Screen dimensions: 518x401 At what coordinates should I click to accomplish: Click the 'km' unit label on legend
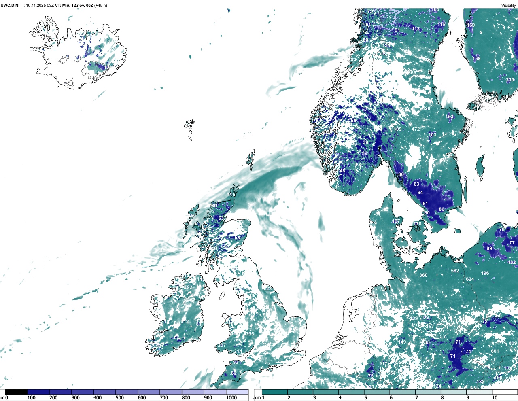pos(257,398)
